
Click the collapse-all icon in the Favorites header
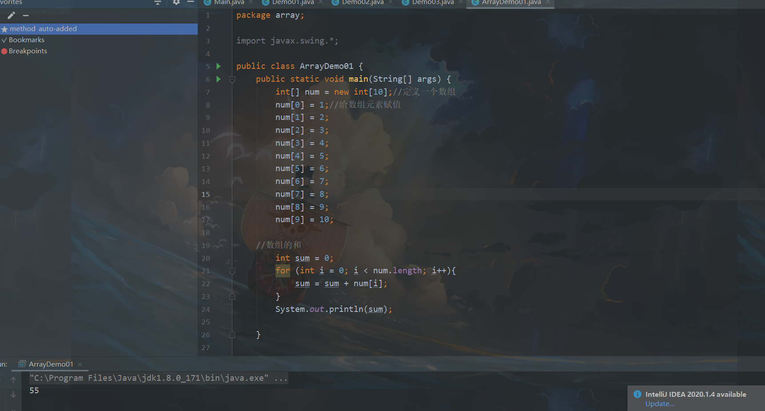click(157, 2)
